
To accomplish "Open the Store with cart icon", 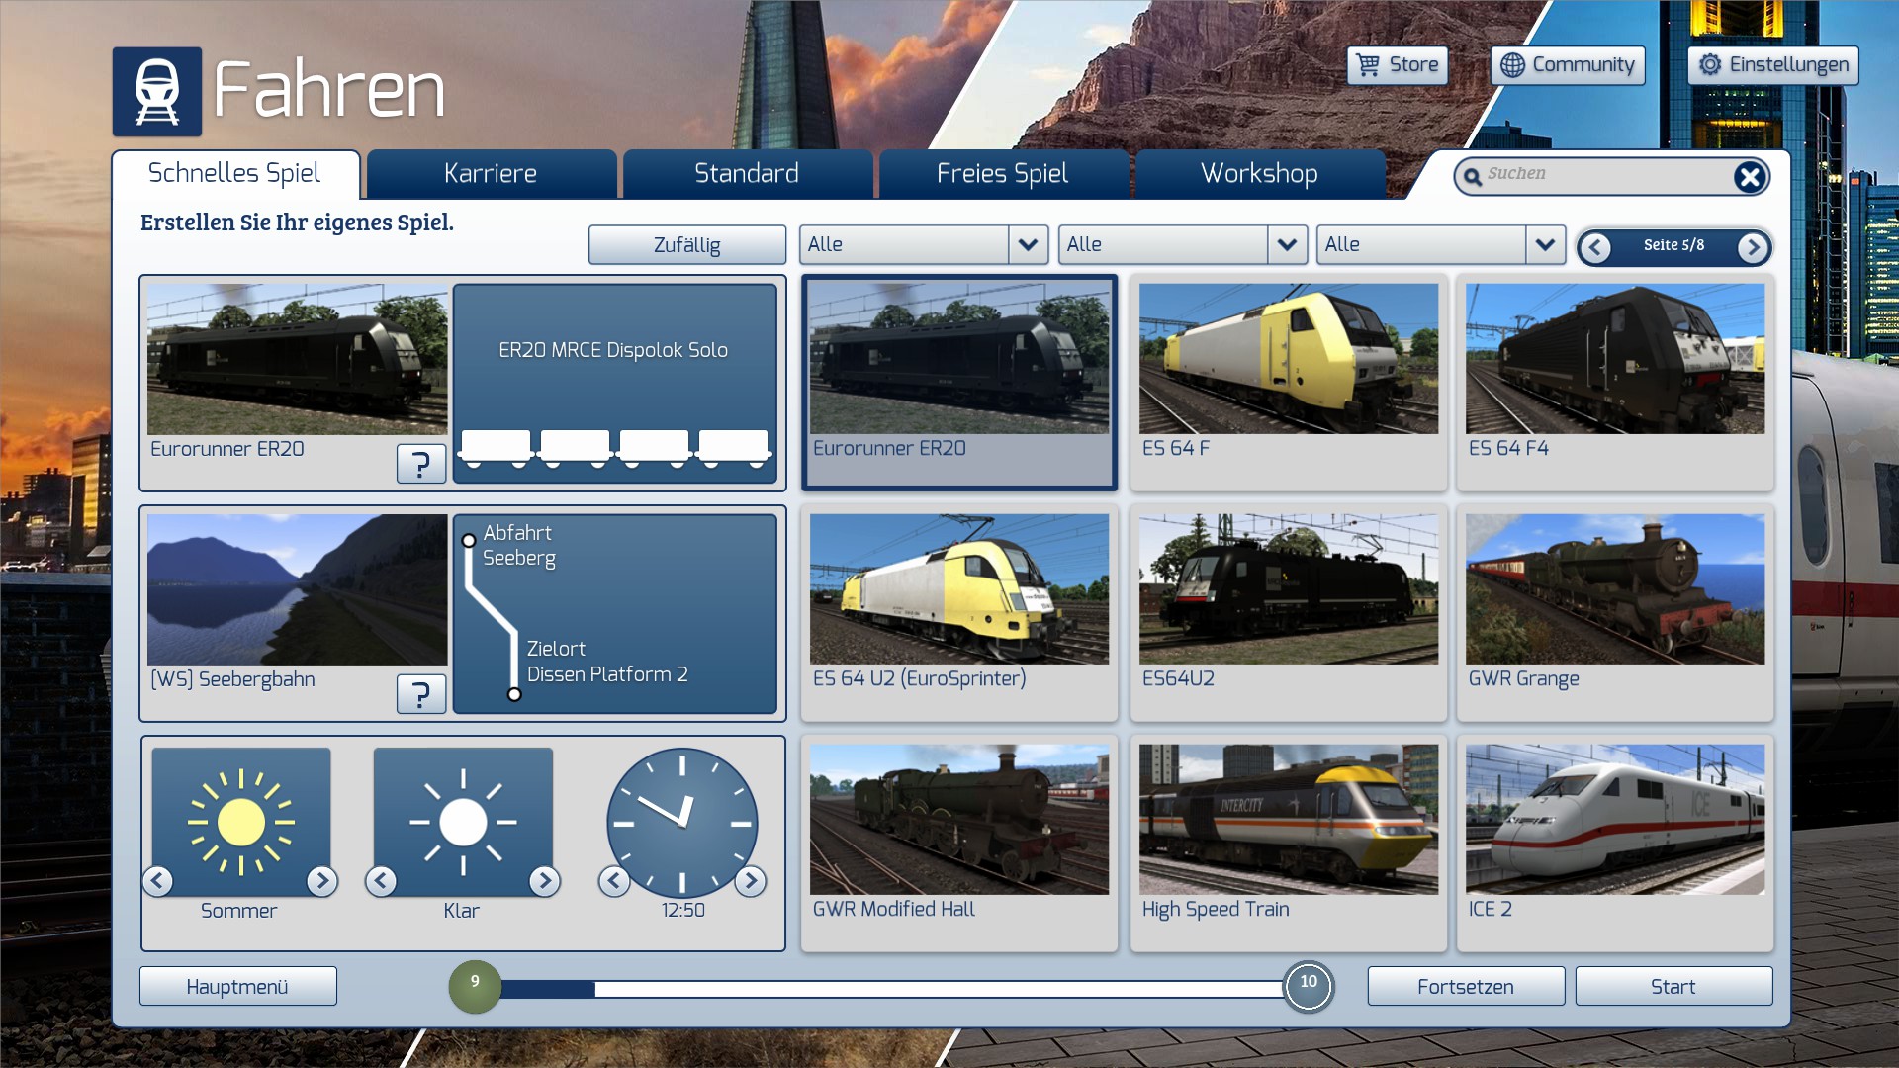I will tap(1397, 65).
